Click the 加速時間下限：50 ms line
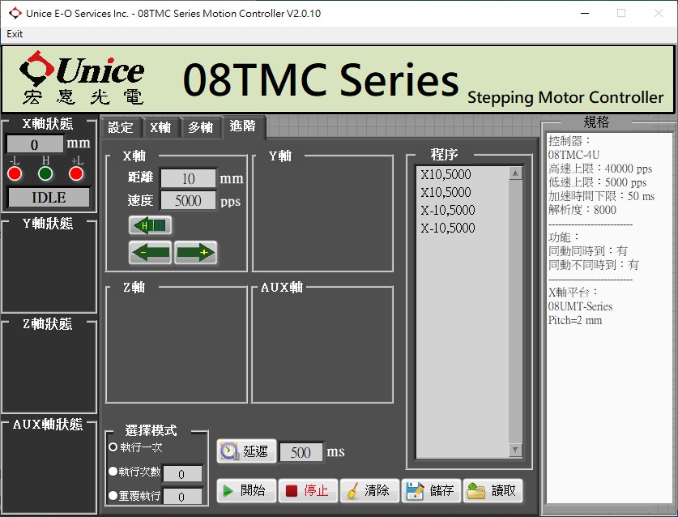The height and width of the screenshot is (517, 678). (602, 196)
